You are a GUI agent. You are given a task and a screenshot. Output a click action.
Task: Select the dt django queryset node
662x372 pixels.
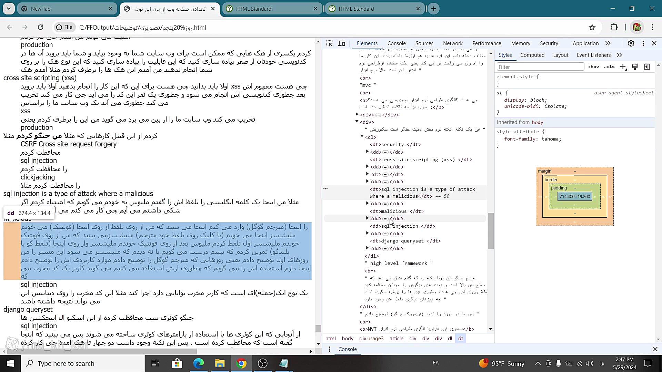click(x=405, y=241)
